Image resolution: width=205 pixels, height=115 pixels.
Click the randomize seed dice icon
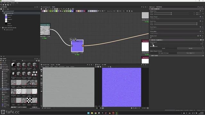[198, 36]
